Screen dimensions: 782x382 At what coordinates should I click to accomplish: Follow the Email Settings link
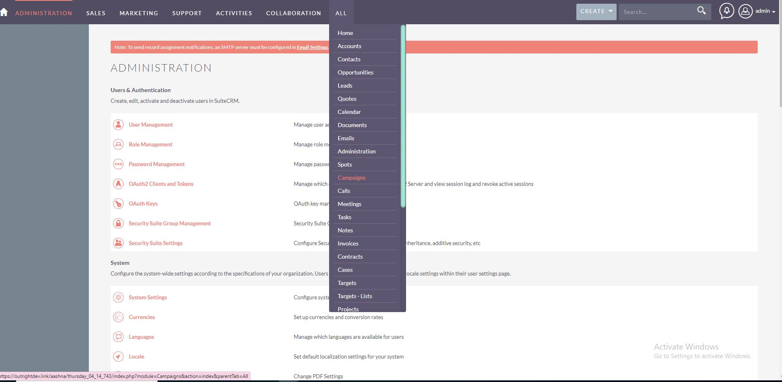312,47
